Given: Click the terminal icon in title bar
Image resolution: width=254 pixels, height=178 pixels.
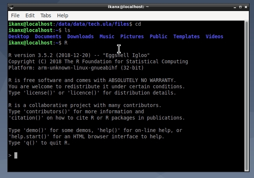Looking at the screenshot, I should coord(11,7).
